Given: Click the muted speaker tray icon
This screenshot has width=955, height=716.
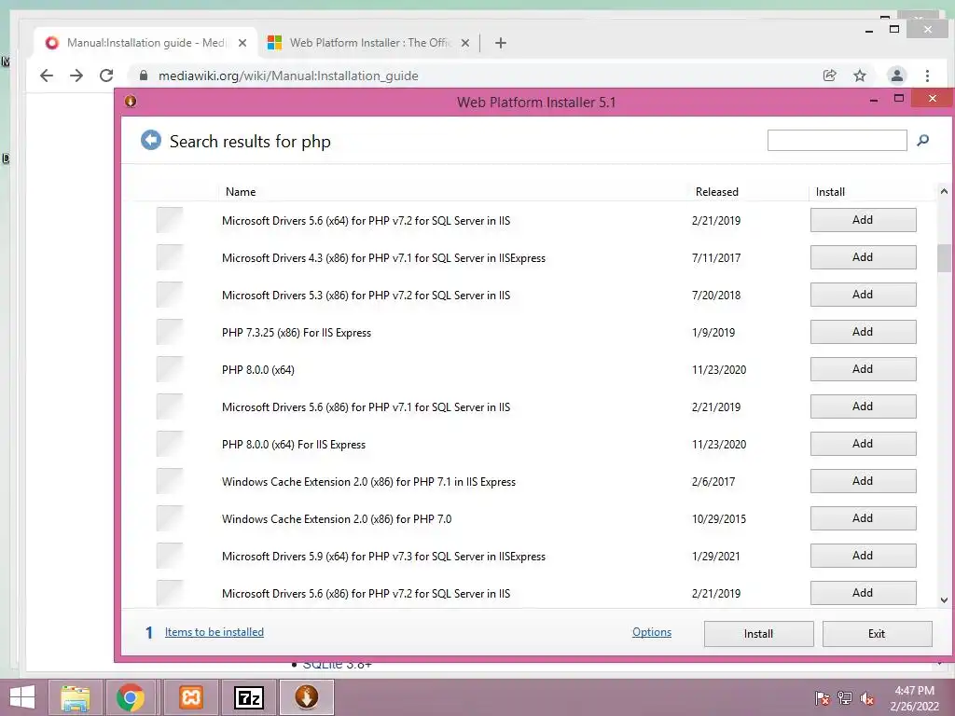Looking at the screenshot, I should point(866,697).
